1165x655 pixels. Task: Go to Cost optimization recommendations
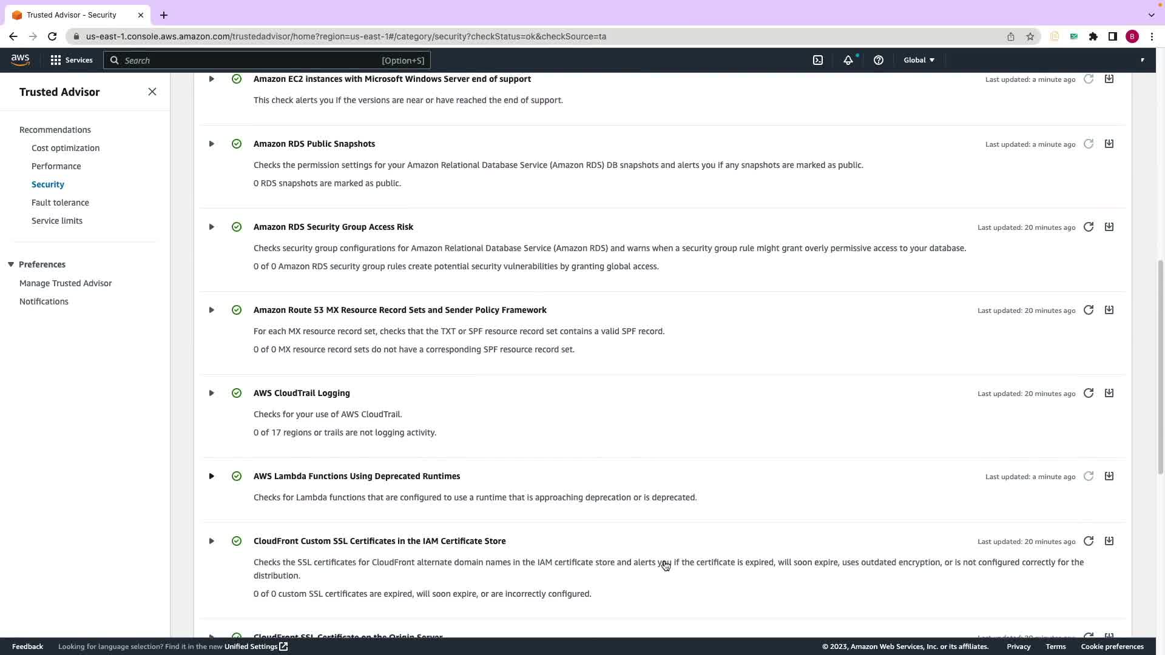(x=66, y=148)
